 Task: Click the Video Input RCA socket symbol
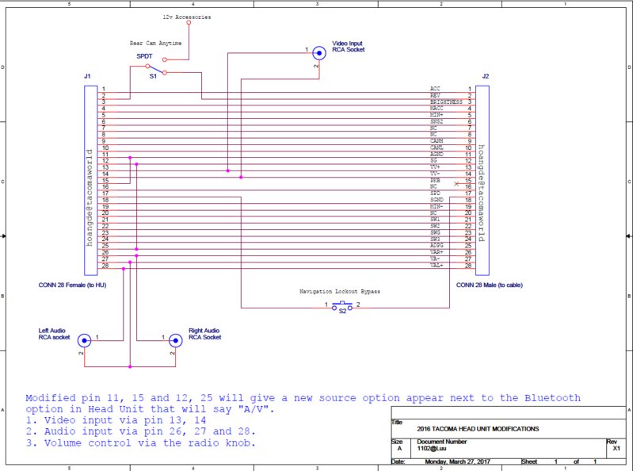pyautogui.click(x=319, y=53)
